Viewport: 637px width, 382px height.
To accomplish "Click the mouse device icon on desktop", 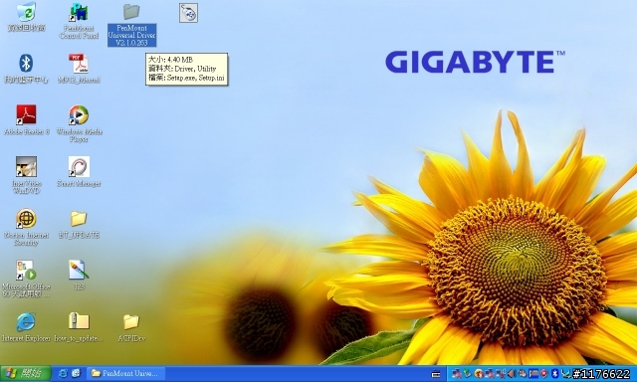I will [188, 13].
